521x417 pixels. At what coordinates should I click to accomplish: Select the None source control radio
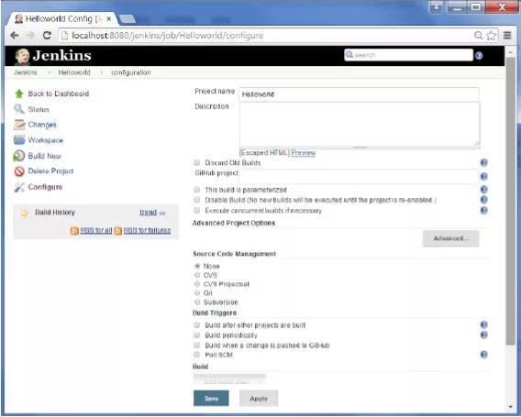197,266
